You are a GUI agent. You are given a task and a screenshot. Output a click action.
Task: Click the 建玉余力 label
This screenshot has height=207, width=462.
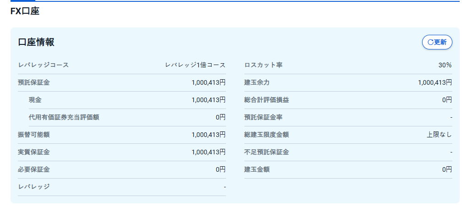coord(257,82)
